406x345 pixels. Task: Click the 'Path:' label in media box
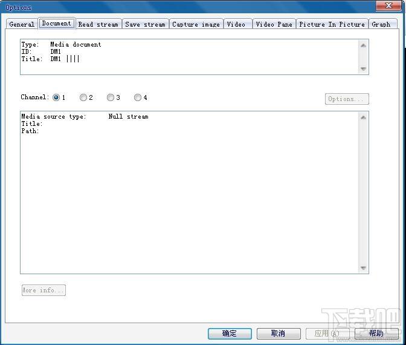(30, 131)
